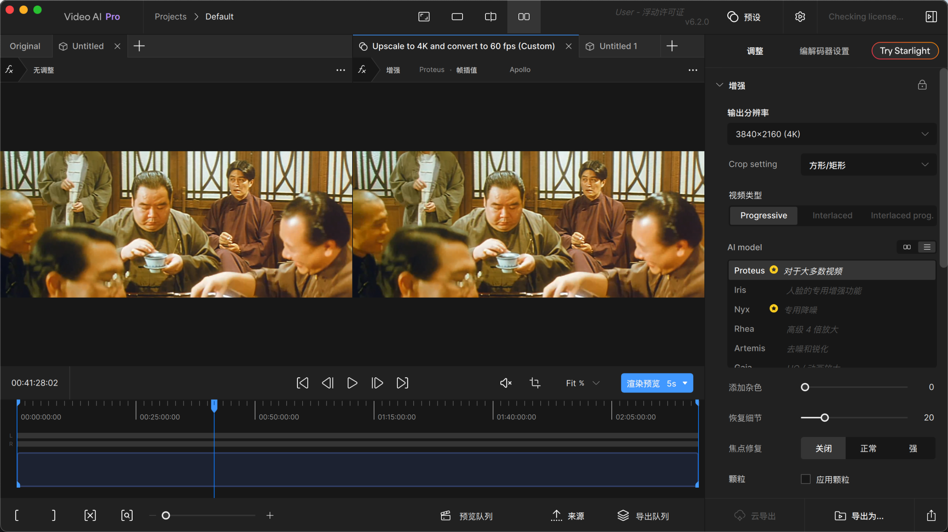The height and width of the screenshot is (532, 948).
Task: Collapse the right sidebar panel icon
Action: (931, 17)
